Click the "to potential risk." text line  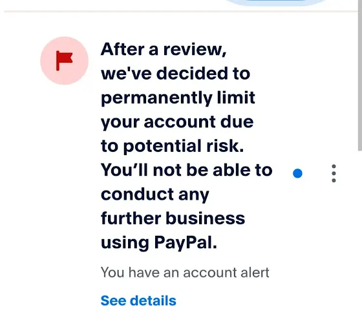pos(172,146)
